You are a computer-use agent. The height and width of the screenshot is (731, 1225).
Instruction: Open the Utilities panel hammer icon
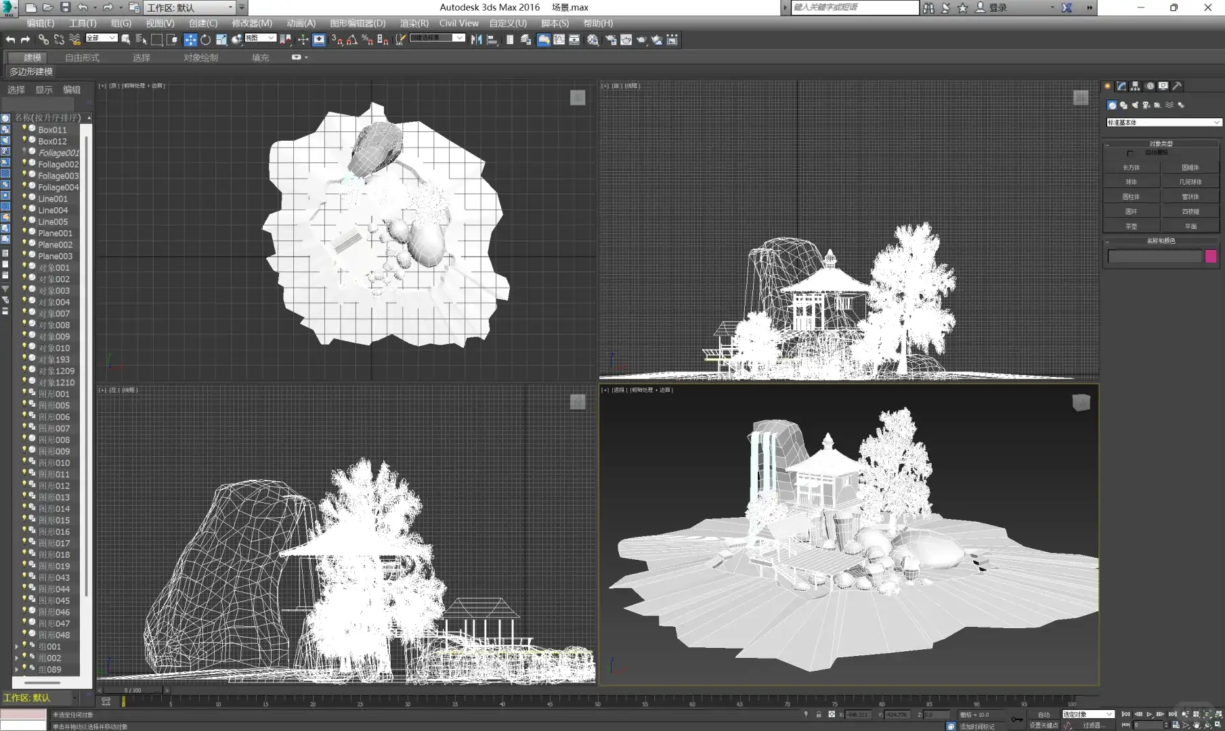coord(1178,86)
